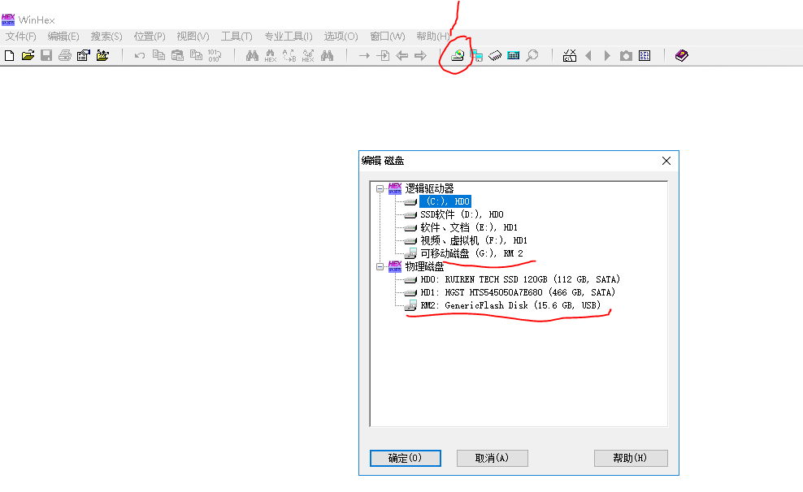803x492 pixels.
Task: Select 软件、文档 (E:), HD1 drive
Action: click(469, 227)
